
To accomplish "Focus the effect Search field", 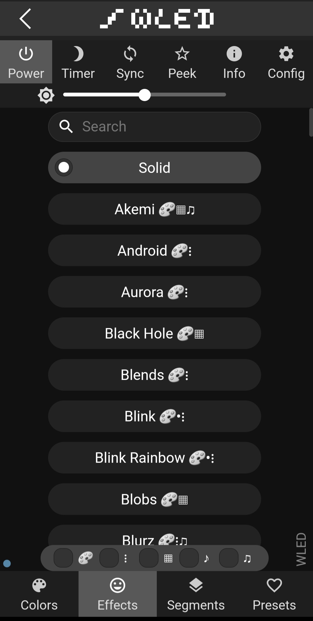I will coord(162,127).
